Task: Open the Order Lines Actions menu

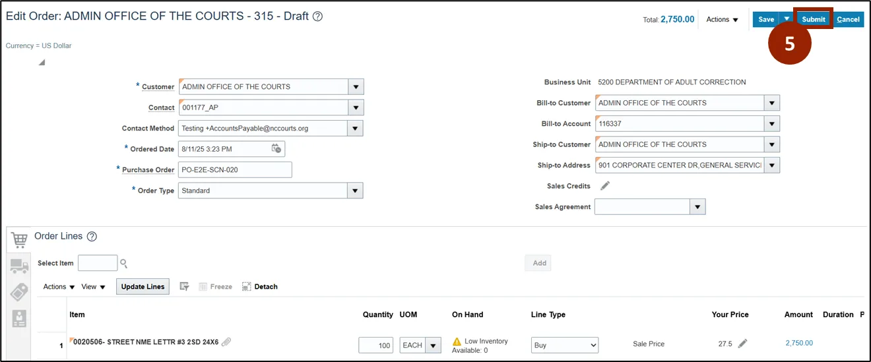Action: 59,287
